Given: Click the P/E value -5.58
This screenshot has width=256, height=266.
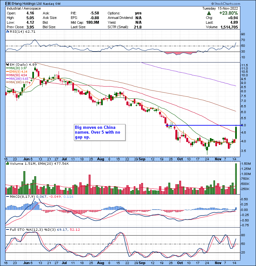Looking at the screenshot, I should (x=94, y=13).
